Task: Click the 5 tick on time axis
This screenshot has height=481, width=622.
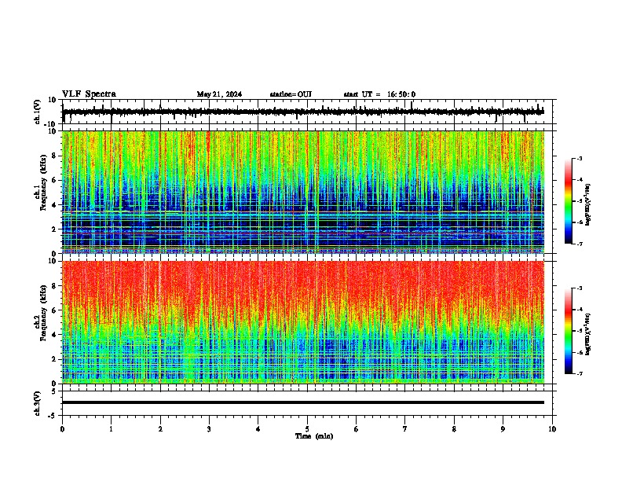Action: 307,429
